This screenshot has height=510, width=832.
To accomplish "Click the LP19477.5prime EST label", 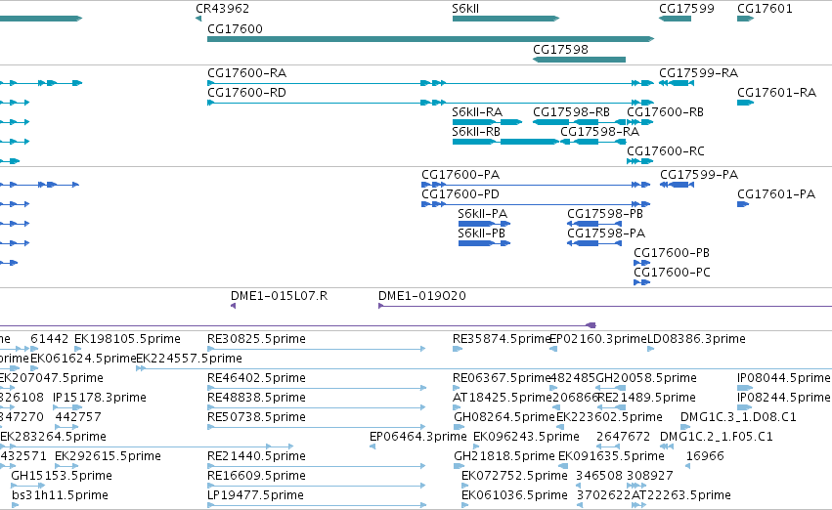I will click(256, 495).
